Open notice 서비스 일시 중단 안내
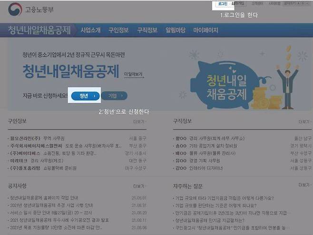 pyautogui.click(x=51, y=213)
